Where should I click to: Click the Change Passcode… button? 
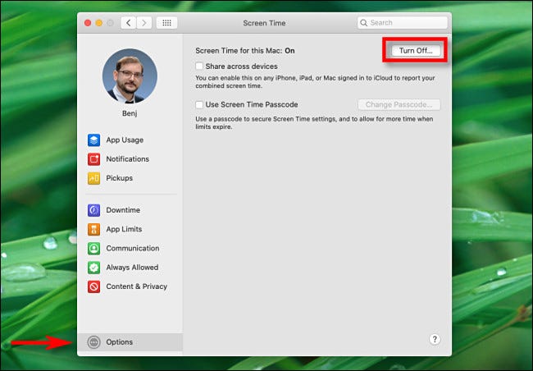pos(399,104)
